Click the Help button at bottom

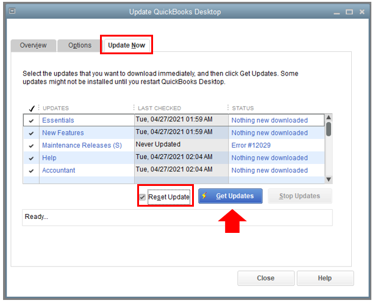[x=325, y=278]
